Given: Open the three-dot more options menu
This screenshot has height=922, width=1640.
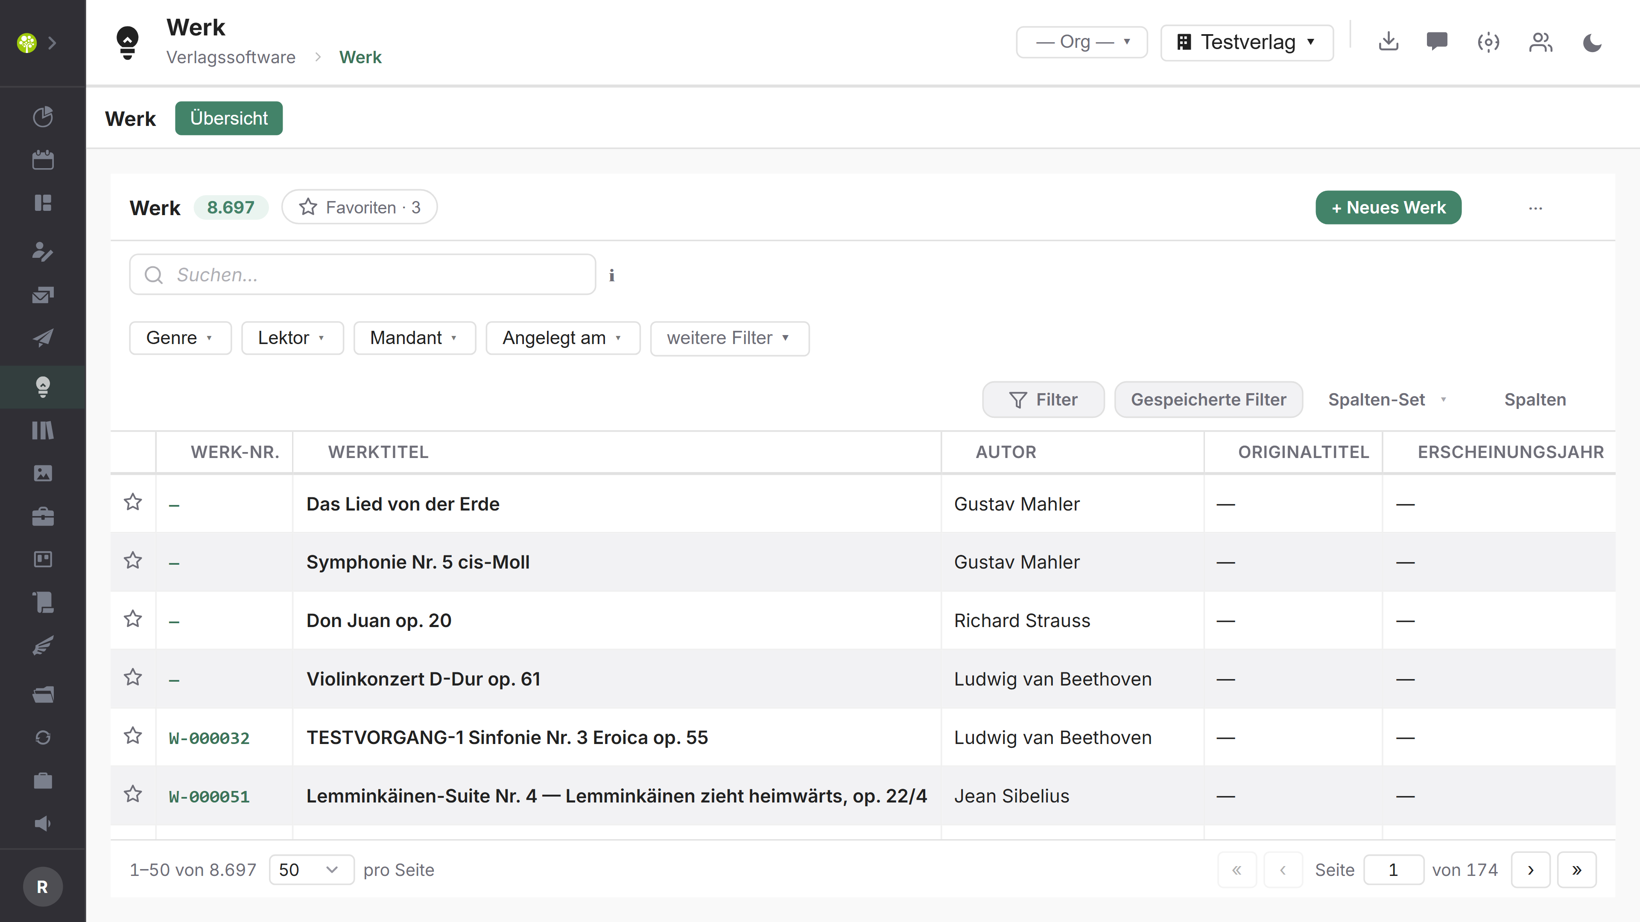Looking at the screenshot, I should click(1535, 208).
